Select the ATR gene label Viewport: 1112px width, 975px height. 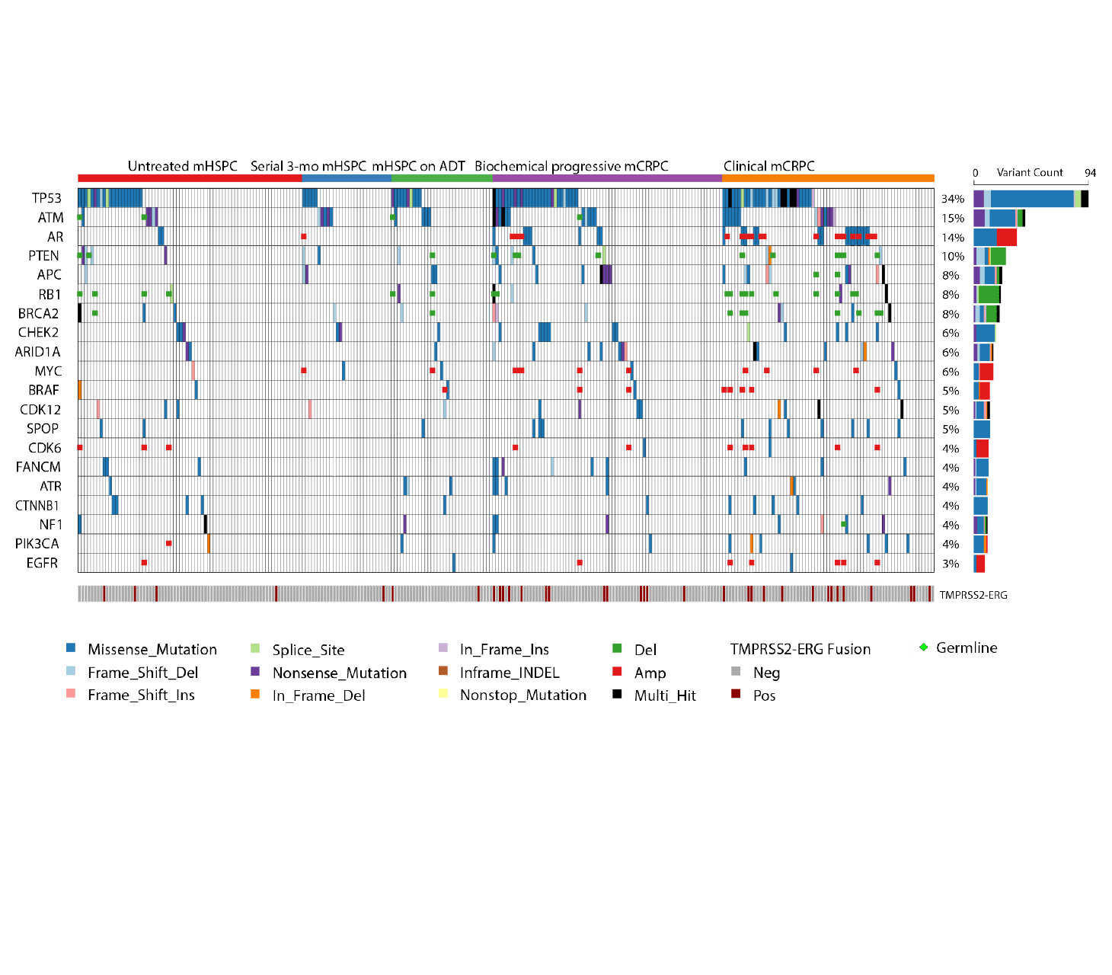[x=51, y=487]
